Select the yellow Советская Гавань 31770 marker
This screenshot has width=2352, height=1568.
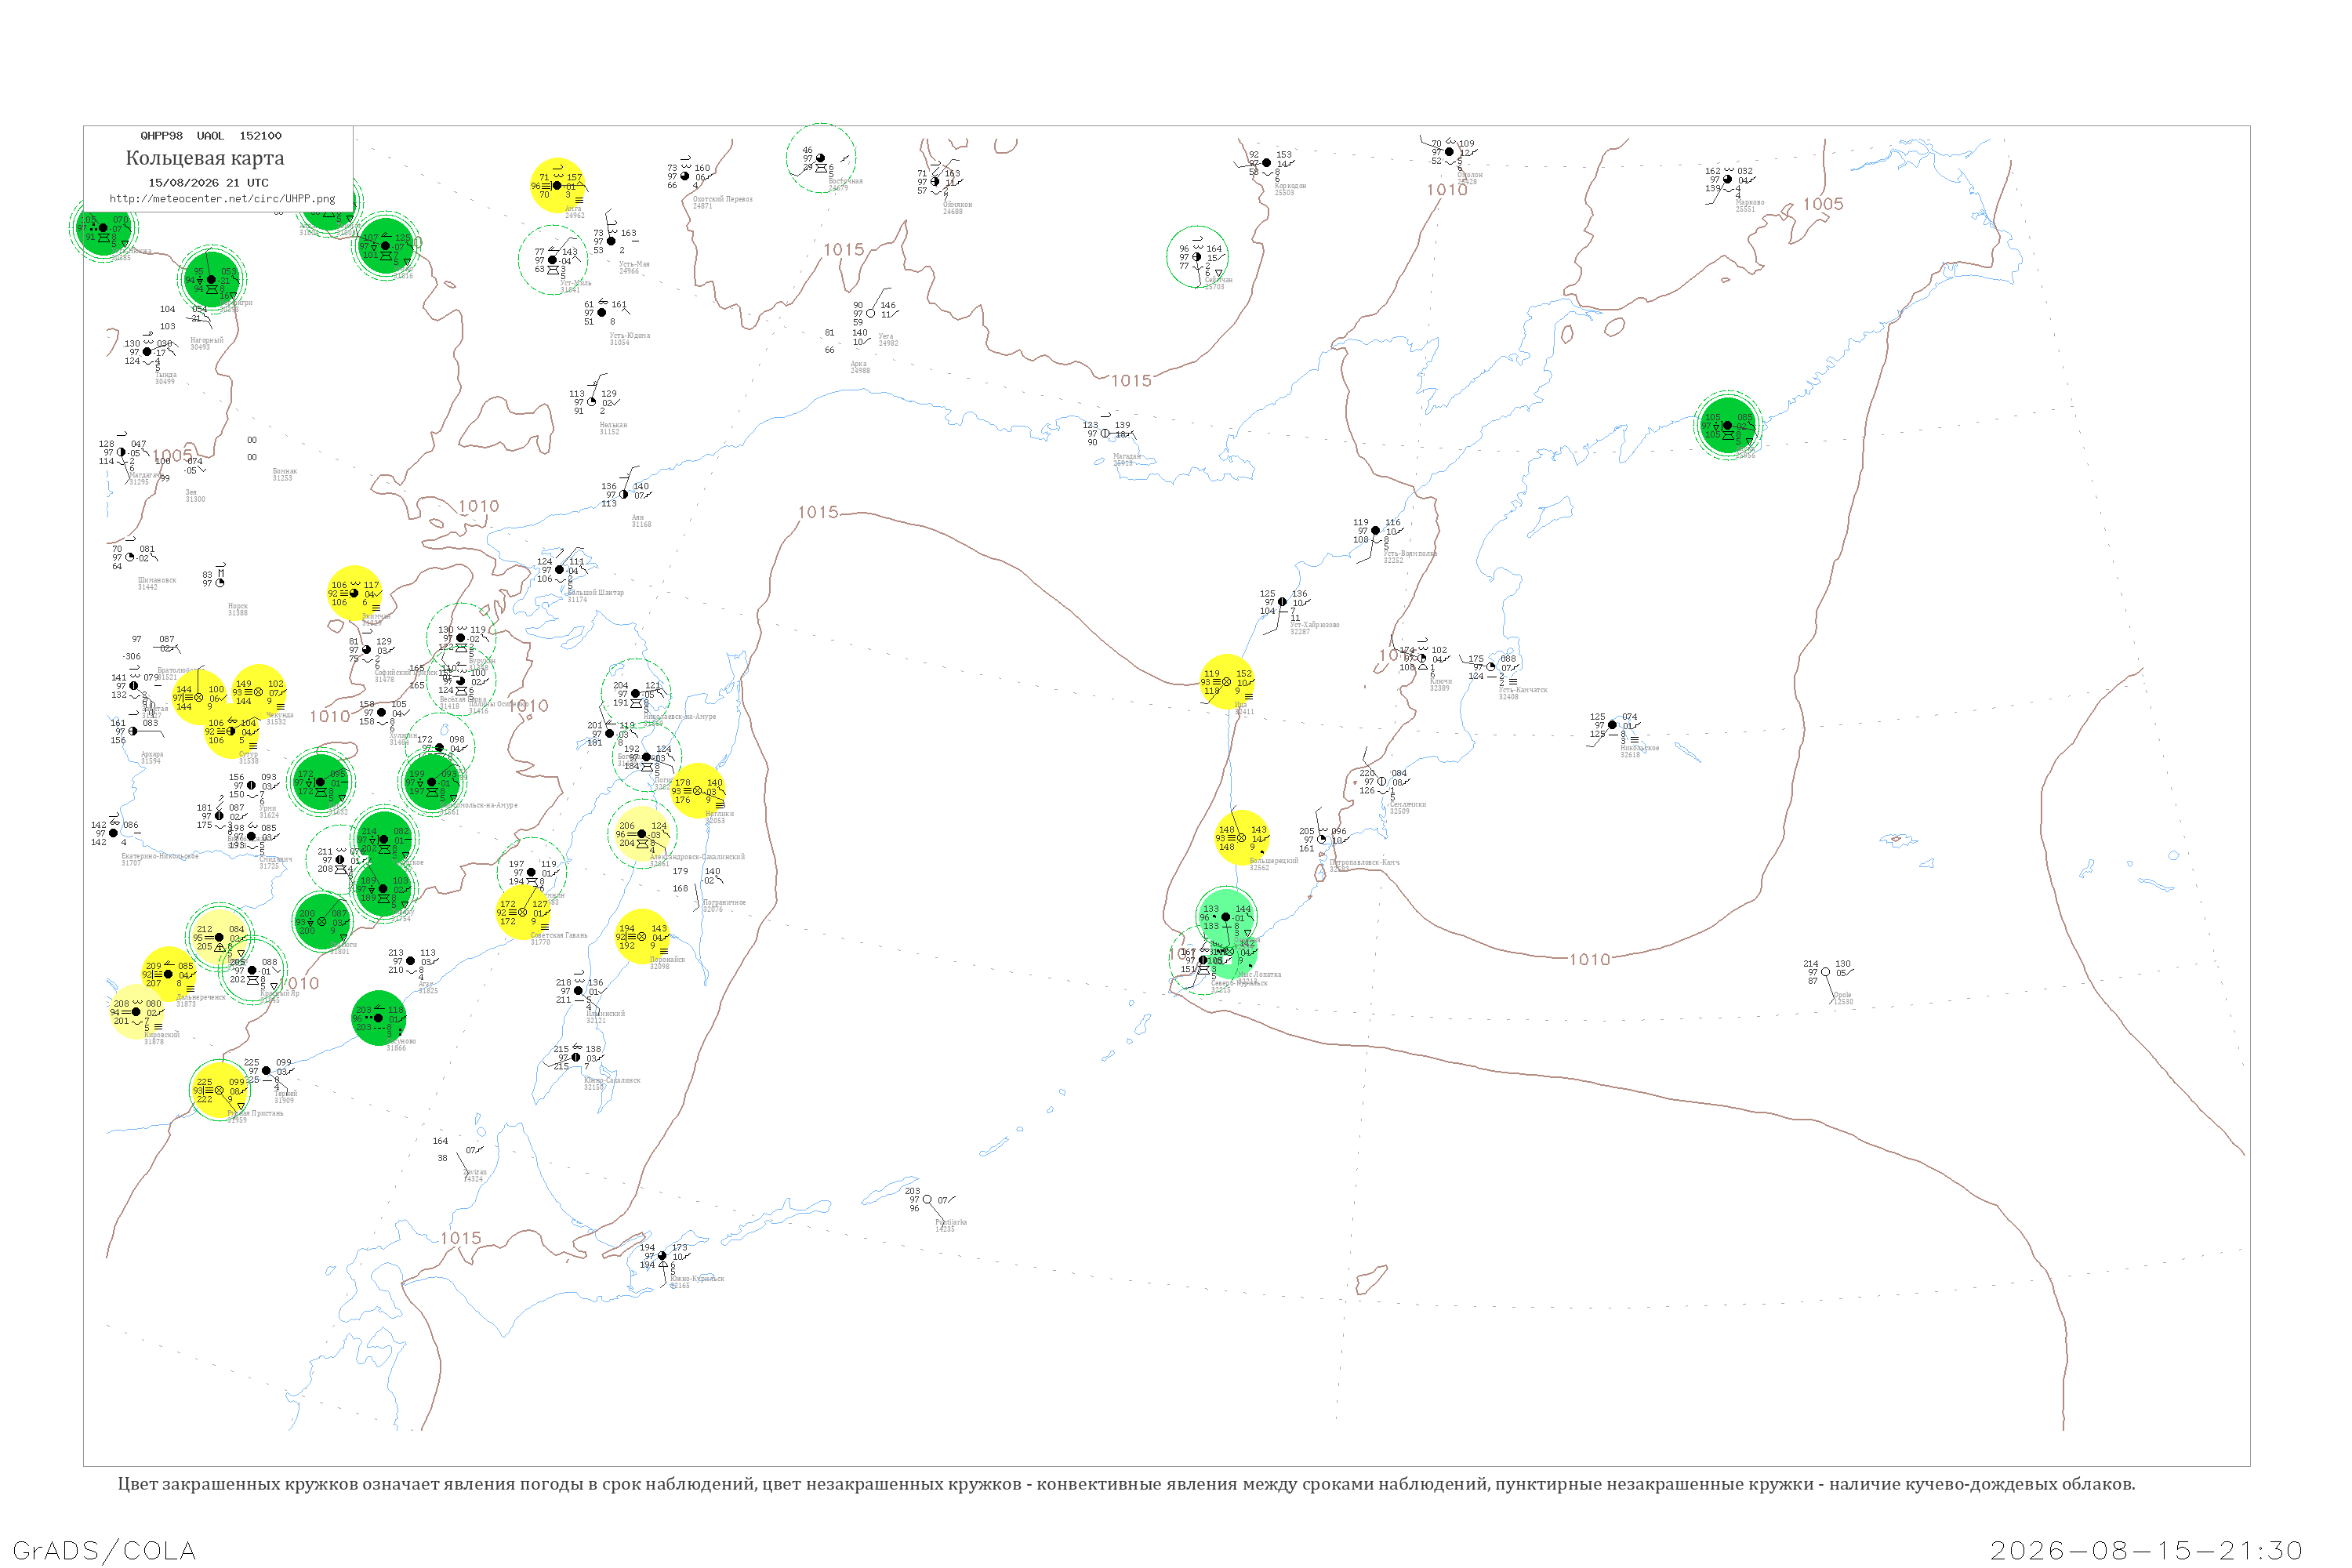pos(523,912)
